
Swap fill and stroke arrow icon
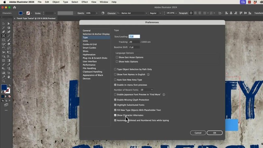tap(10, 86)
